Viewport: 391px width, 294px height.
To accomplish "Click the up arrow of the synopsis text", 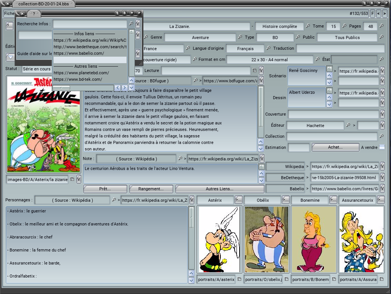I will pos(261,142).
